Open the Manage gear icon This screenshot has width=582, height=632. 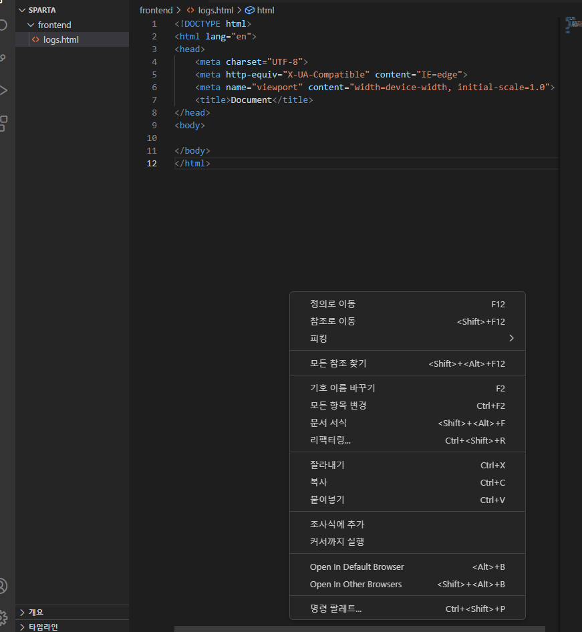[x=3, y=617]
